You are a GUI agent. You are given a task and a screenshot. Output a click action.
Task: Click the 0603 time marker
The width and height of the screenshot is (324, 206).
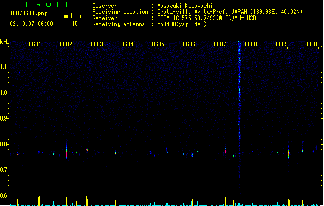coord(97,44)
